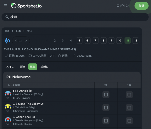Click the レース詳細 column header
The height and width of the screenshot is (129, 151).
[x=14, y=85]
